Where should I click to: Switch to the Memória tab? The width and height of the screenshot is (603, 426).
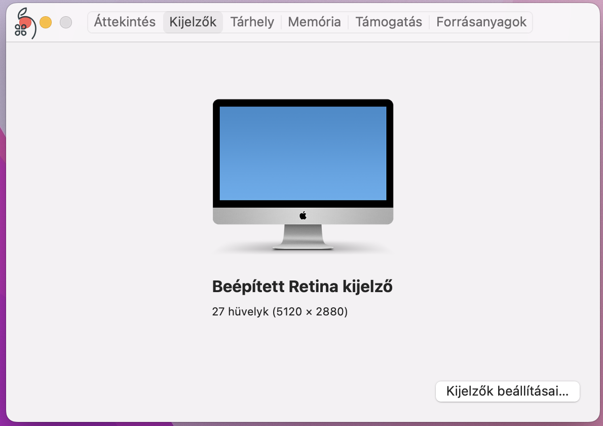[x=314, y=22]
